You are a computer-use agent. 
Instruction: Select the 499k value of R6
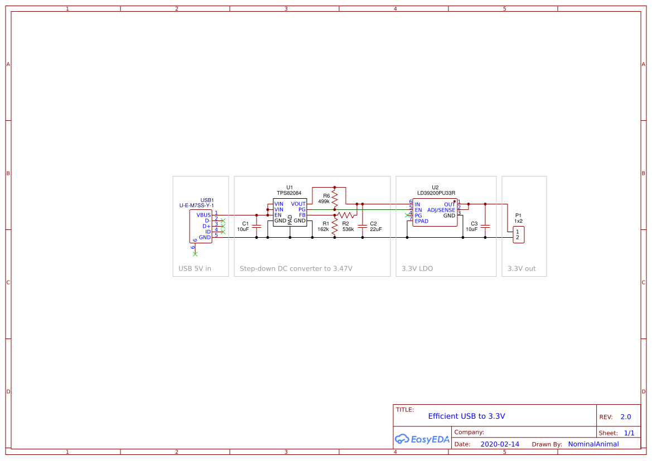point(324,201)
